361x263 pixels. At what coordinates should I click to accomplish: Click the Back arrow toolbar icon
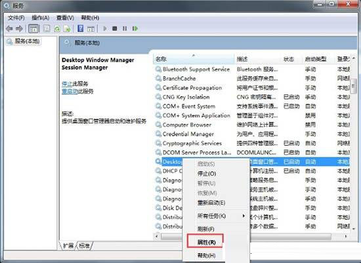pyautogui.click(x=9, y=29)
